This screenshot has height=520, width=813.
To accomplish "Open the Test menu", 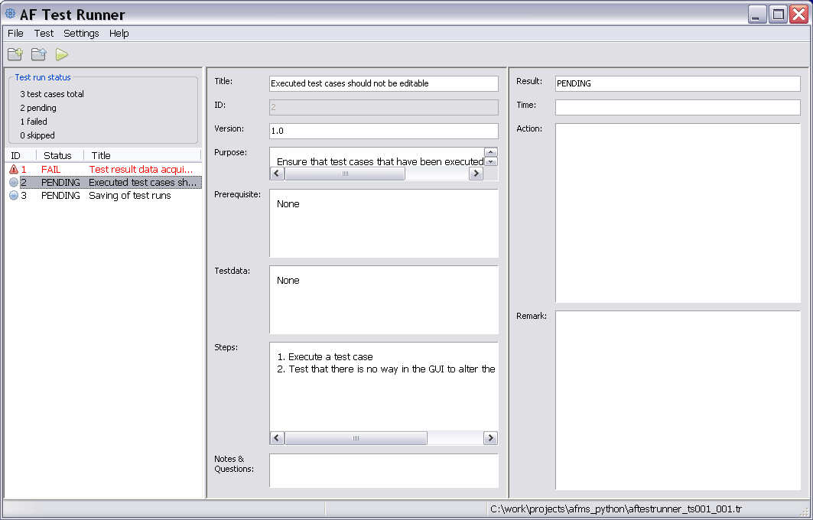I will coord(44,34).
